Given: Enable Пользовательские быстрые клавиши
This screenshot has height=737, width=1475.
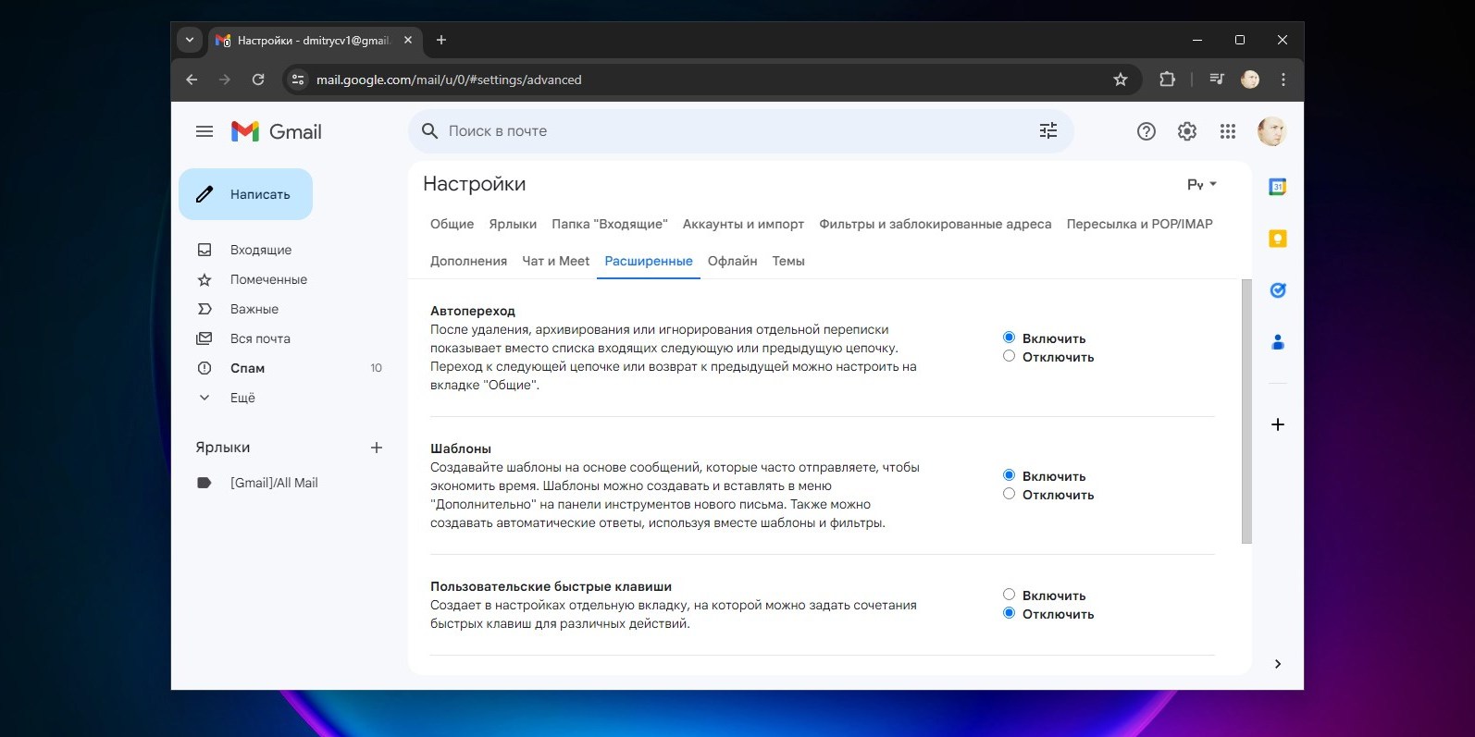Looking at the screenshot, I should click(1009, 595).
